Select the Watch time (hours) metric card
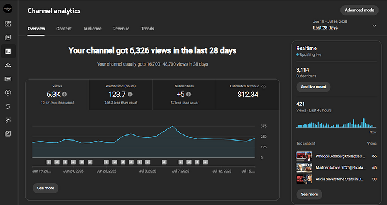 121,95
